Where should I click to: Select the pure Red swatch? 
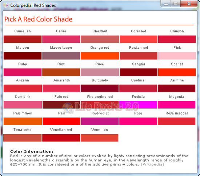pyautogui.click(x=61, y=121)
